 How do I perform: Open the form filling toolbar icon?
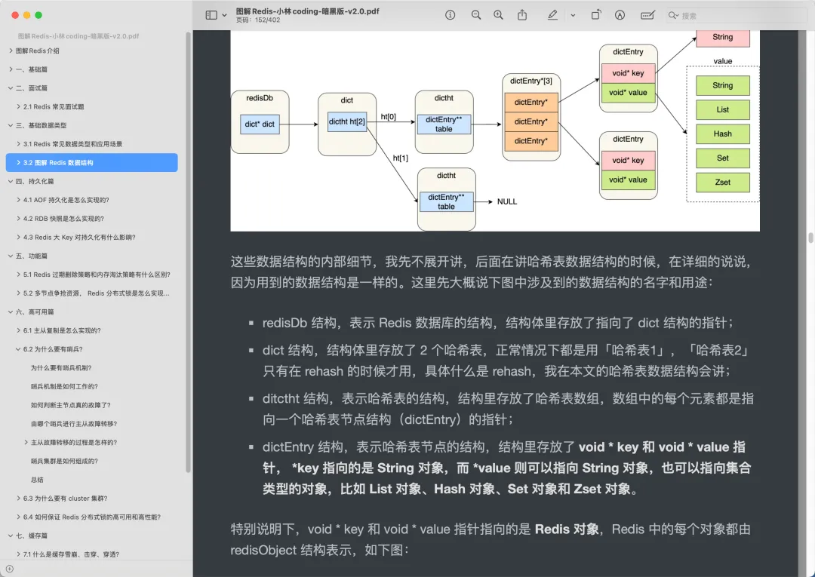(647, 15)
